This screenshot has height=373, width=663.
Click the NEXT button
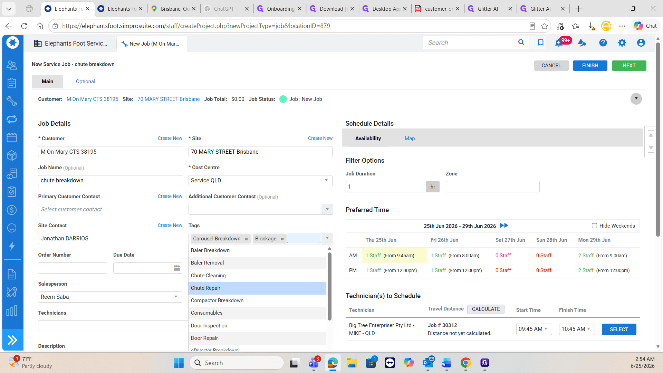[x=629, y=66]
